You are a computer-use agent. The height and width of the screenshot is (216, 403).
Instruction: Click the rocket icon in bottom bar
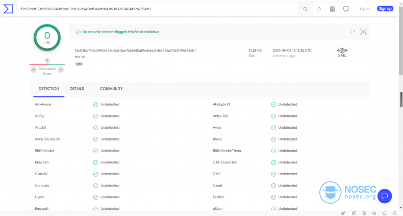pos(343,213)
